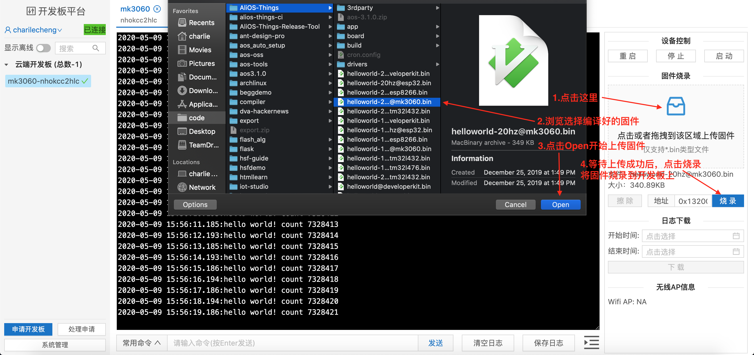Open the aos-tools folder
This screenshot has width=754, height=355.
[280, 64]
